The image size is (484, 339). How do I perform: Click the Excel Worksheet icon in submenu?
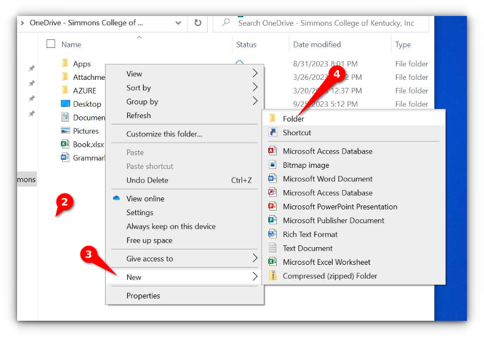tap(273, 262)
